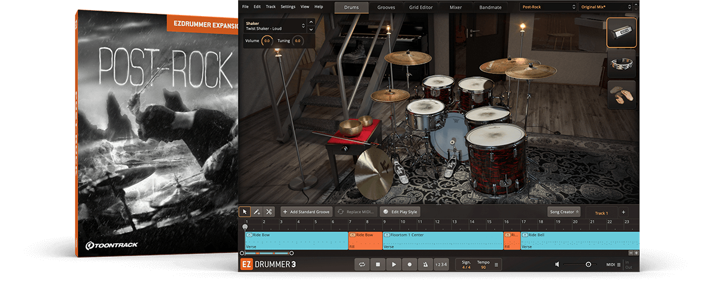The height and width of the screenshot is (291, 716).
Task: Click the Edit Play Style button
Action: point(400,212)
